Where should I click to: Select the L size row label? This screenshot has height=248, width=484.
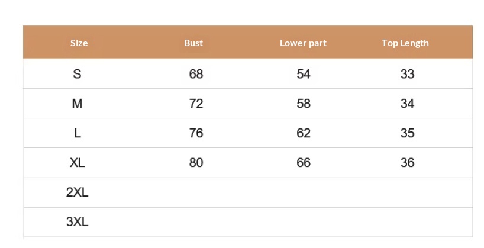coord(77,133)
